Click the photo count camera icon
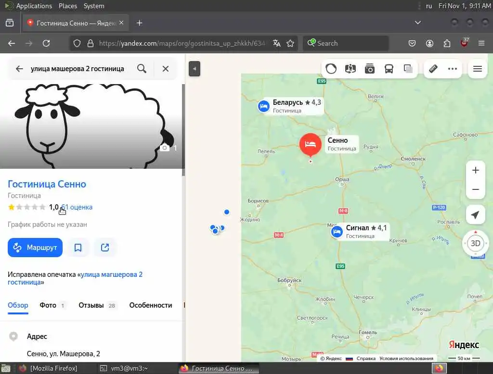493x374 pixels. [x=165, y=148]
